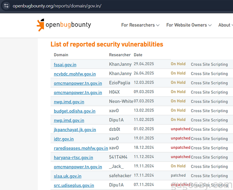This screenshot has height=190, width=233.
Task: Click the Open Bug Bounty logo
Action: [x=64, y=25]
